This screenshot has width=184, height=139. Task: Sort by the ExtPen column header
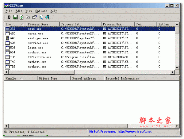166,24
